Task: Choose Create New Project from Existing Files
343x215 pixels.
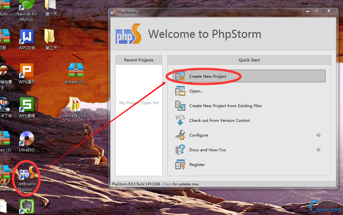Action: click(225, 106)
